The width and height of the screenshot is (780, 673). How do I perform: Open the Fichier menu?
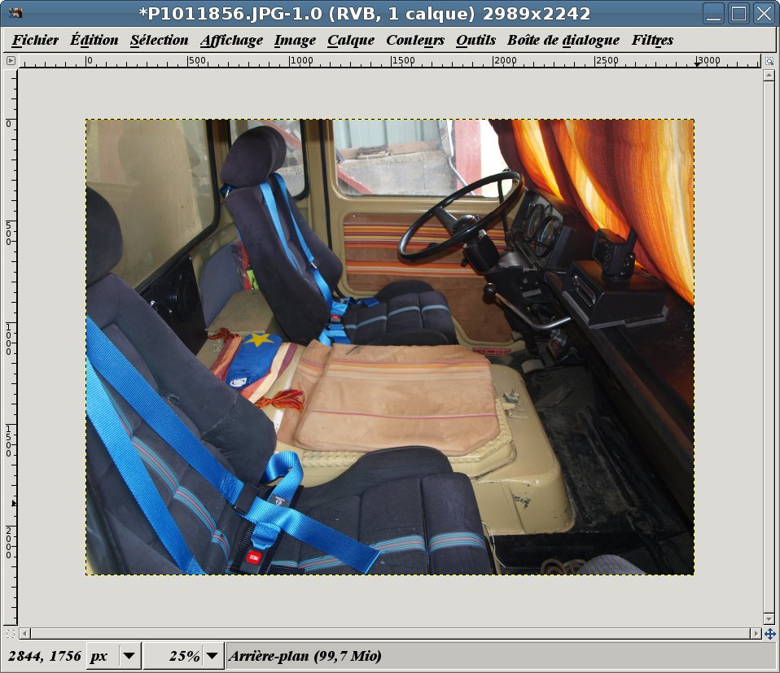[36, 40]
